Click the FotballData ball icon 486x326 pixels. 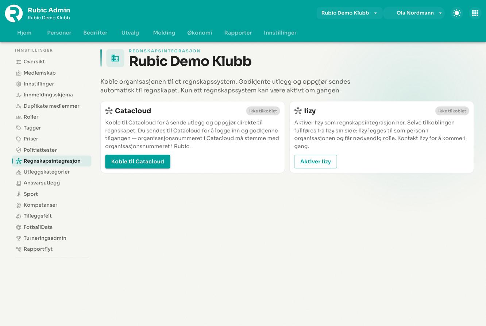point(19,227)
